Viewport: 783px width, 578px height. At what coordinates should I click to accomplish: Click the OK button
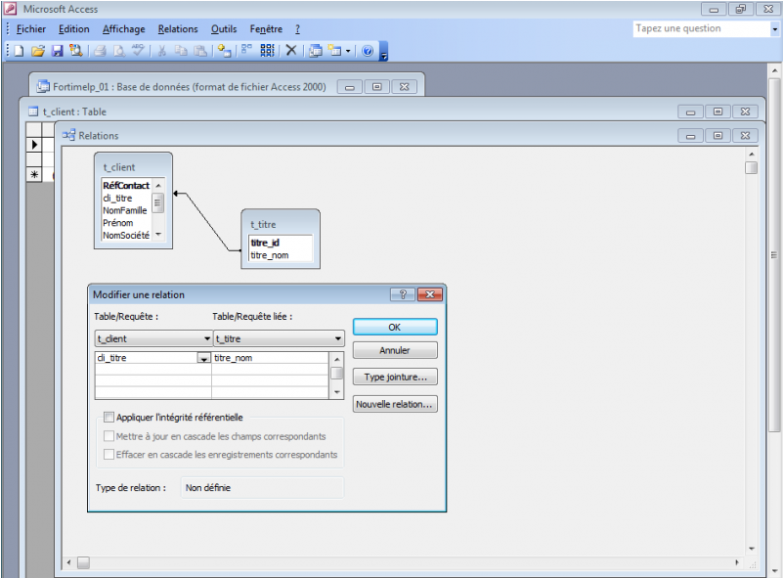[394, 328]
